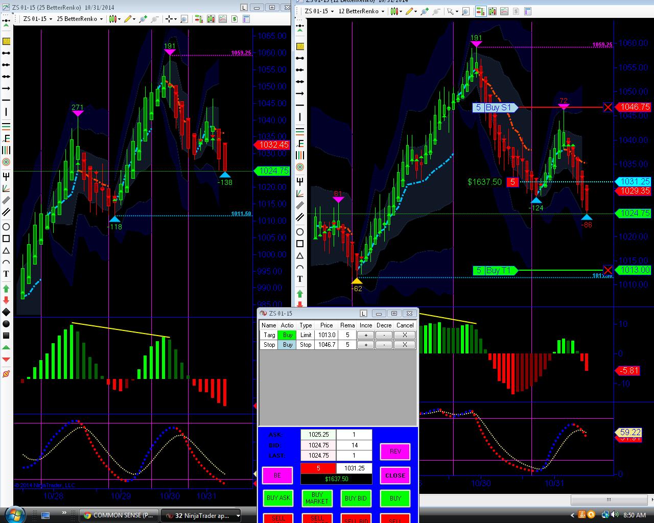Viewport: 654px width, 523px height.
Task: Open instrument dropdown ZS 01-15 in 25 BetterRenko chart
Action: 37,19
